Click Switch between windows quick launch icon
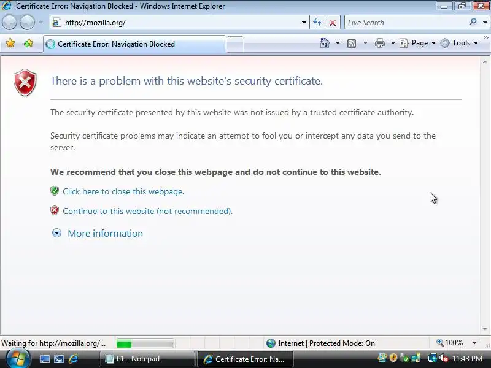Viewport: 491px width, 368px height. click(x=58, y=359)
